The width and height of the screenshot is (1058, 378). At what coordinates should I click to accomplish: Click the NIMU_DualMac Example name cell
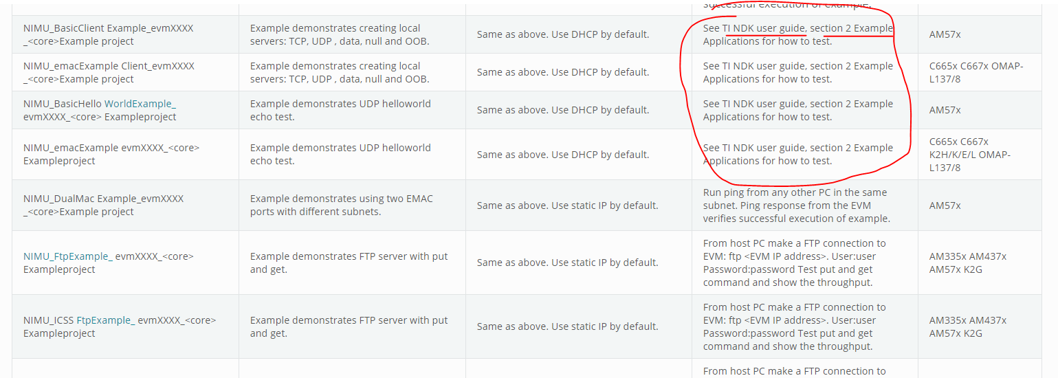tap(103, 205)
